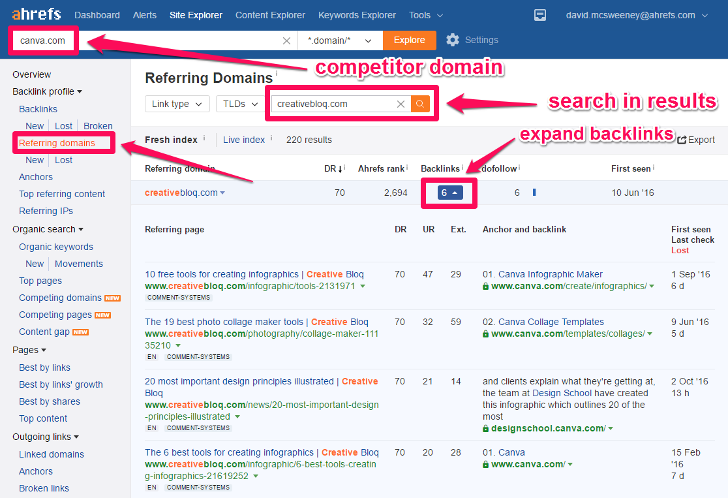728x498 pixels.
Task: Click the orange search magnifier button
Action: (420, 104)
